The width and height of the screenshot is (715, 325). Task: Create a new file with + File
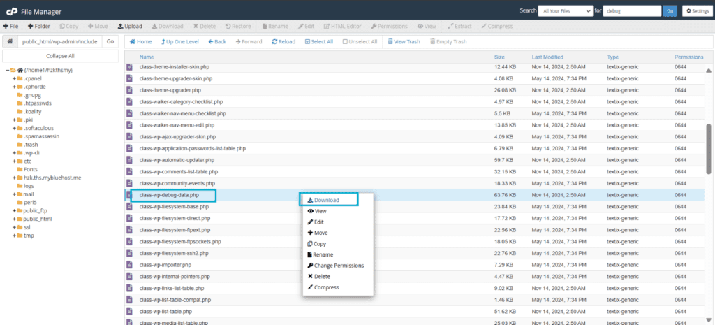[11, 27]
